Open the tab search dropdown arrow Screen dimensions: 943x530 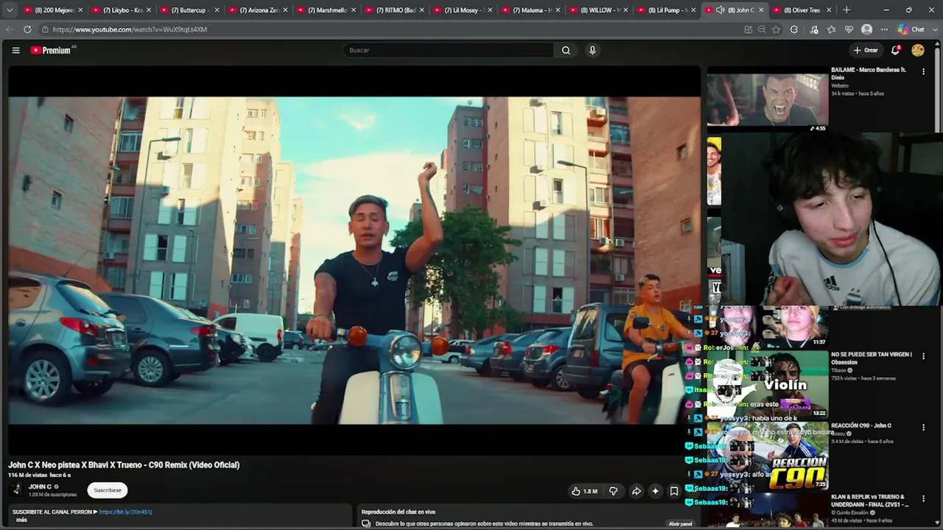click(x=10, y=10)
